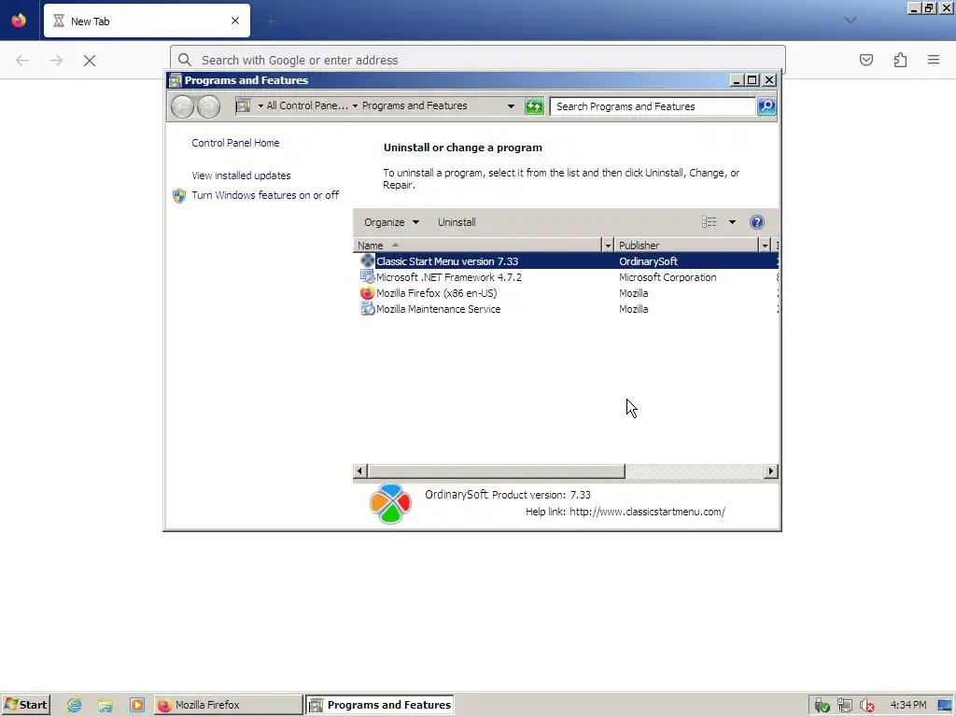The height and width of the screenshot is (717, 956).
Task: Expand All Control Panel breadcrumb dropdown
Action: click(261, 106)
